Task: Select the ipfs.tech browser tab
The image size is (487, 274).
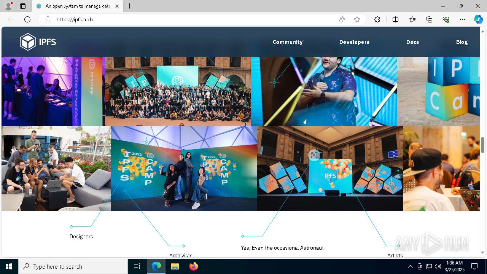Action: (x=77, y=6)
